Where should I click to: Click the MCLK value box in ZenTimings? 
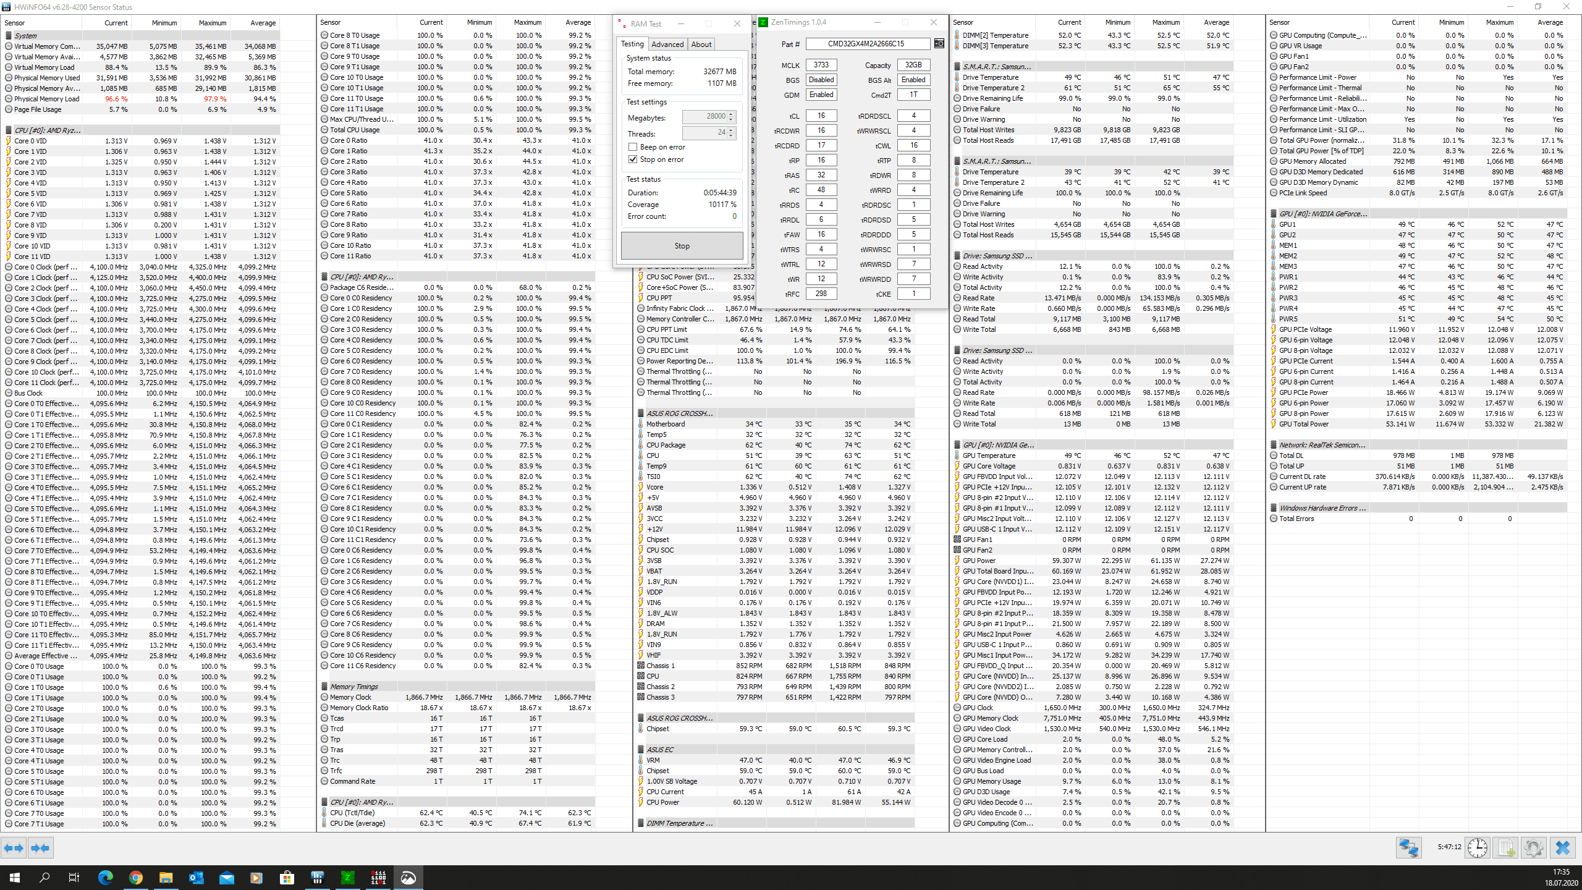pyautogui.click(x=821, y=65)
